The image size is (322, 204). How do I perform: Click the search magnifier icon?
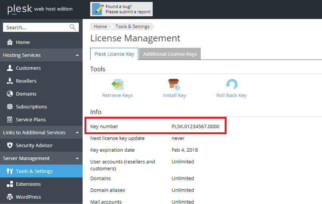73,27
